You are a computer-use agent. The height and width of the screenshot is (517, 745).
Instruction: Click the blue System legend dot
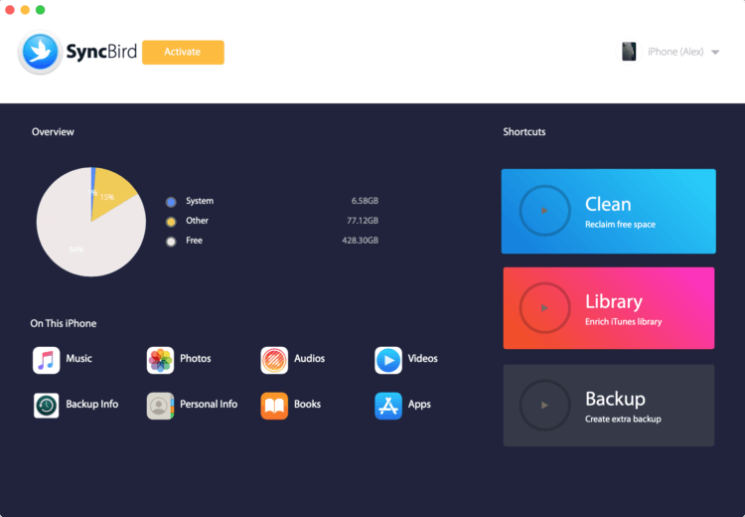(x=171, y=202)
